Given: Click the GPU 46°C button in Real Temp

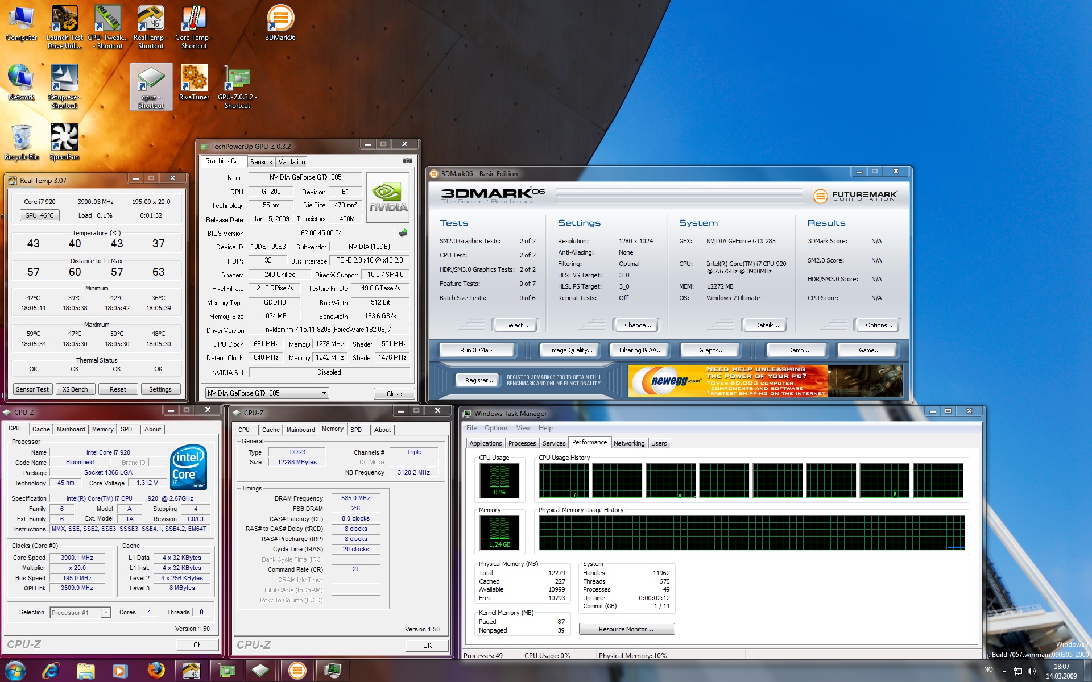Looking at the screenshot, I should (x=39, y=215).
